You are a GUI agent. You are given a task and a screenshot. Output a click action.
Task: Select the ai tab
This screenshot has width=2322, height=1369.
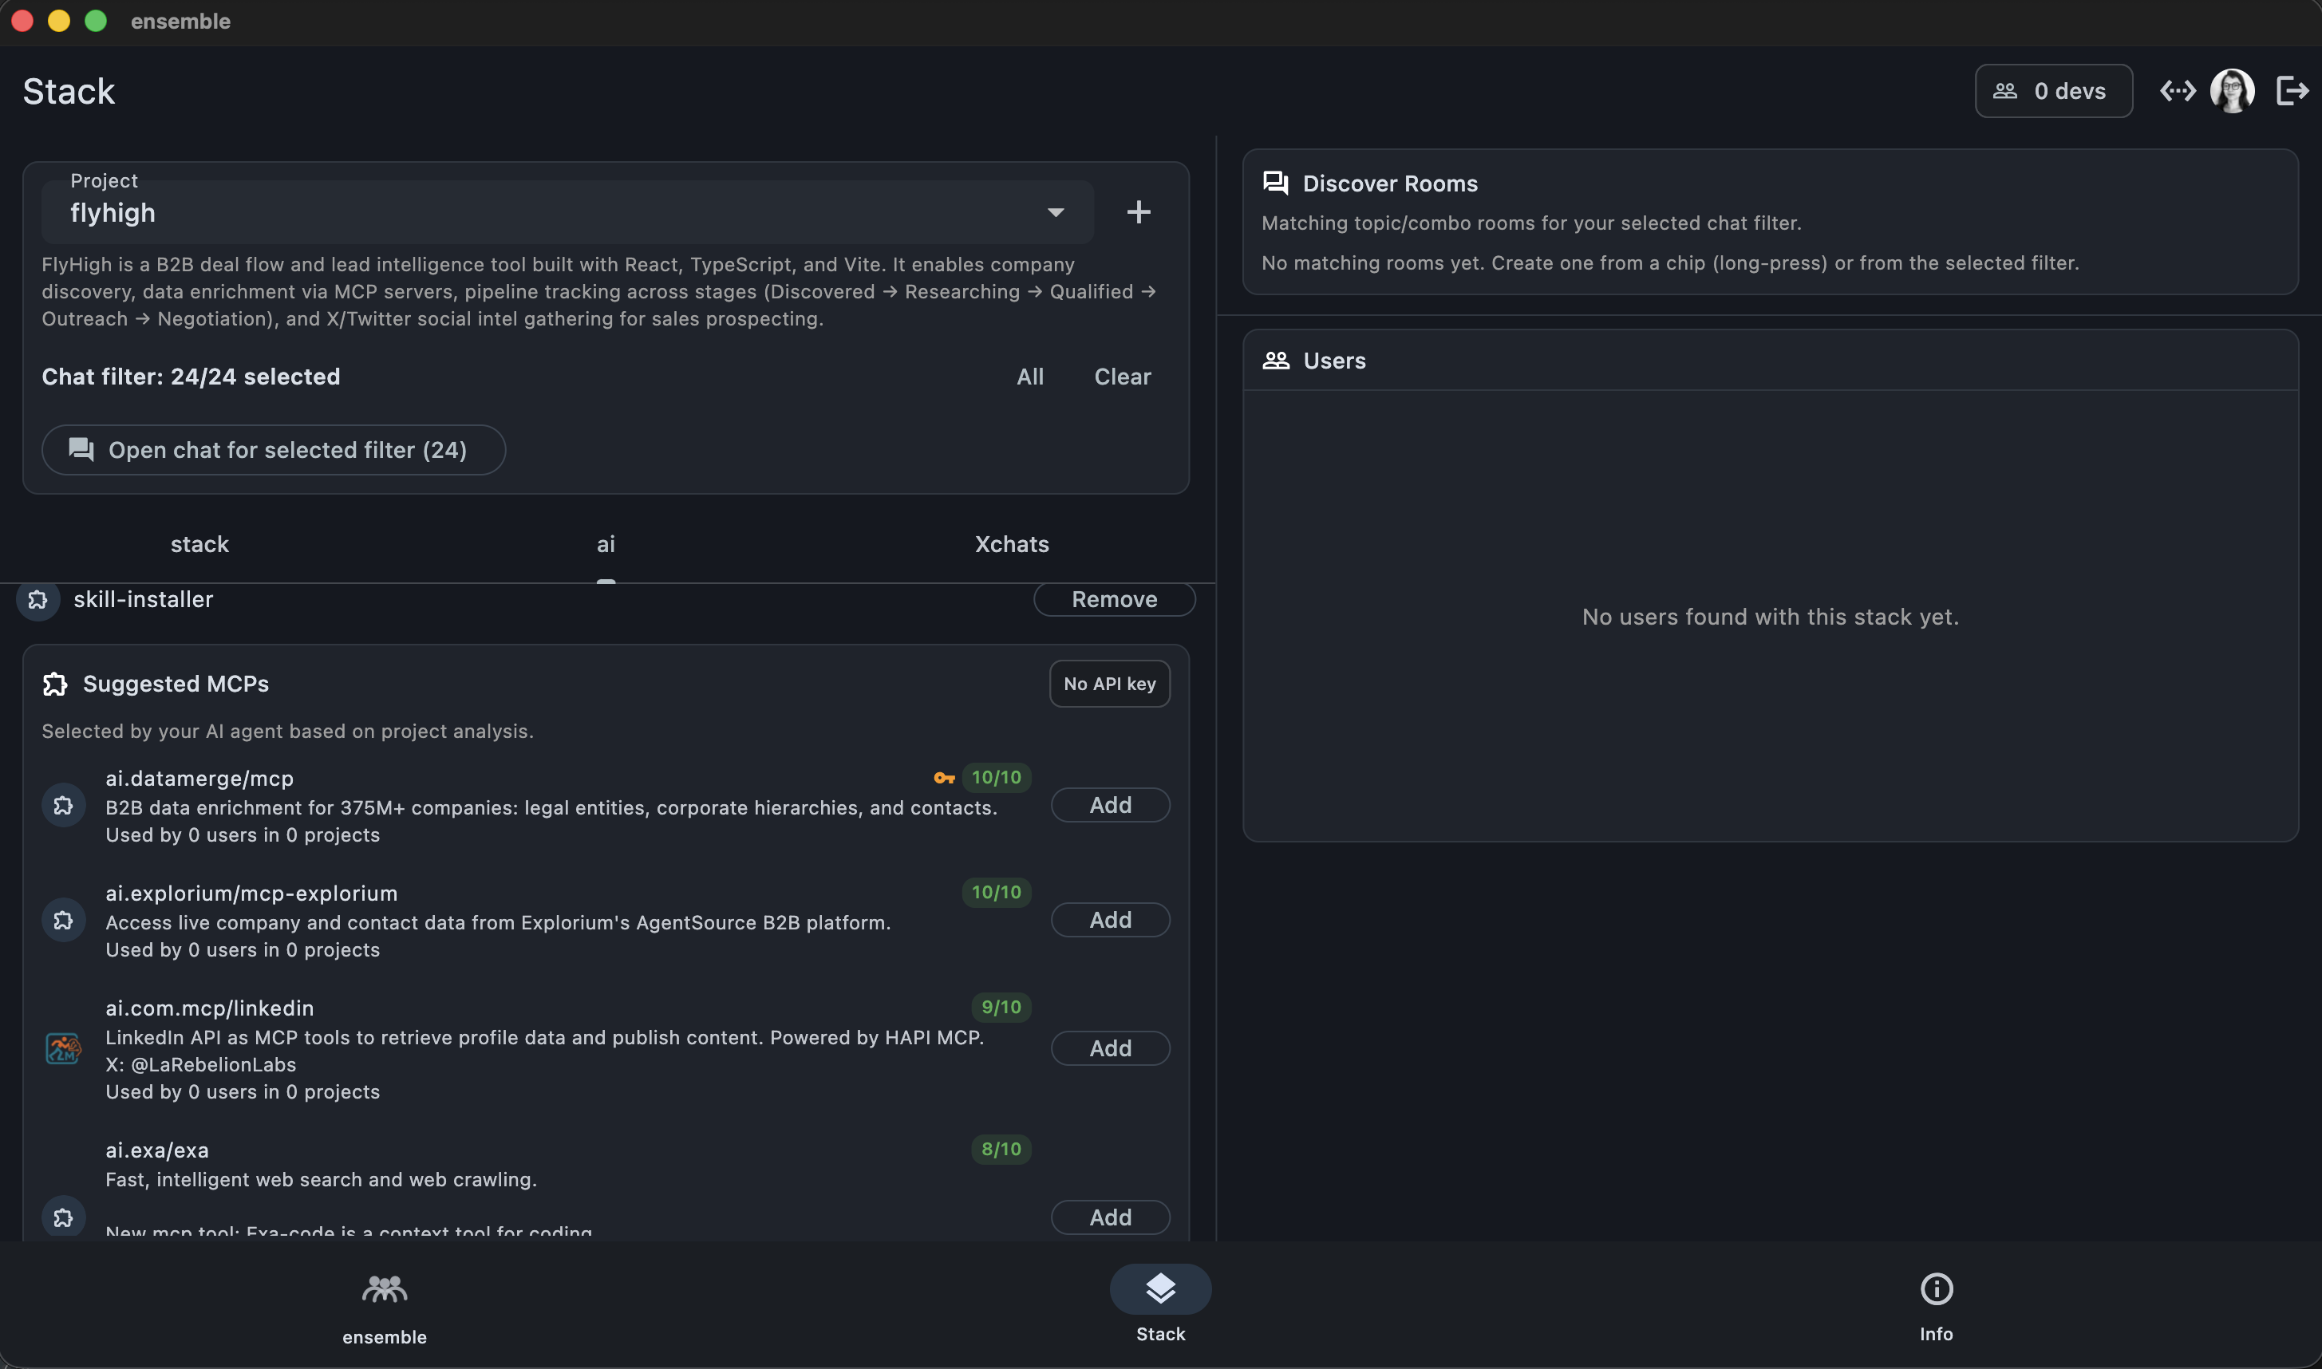605,544
